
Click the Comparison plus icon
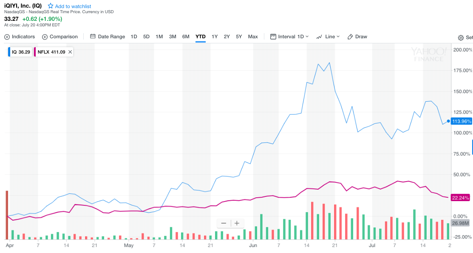click(x=45, y=37)
